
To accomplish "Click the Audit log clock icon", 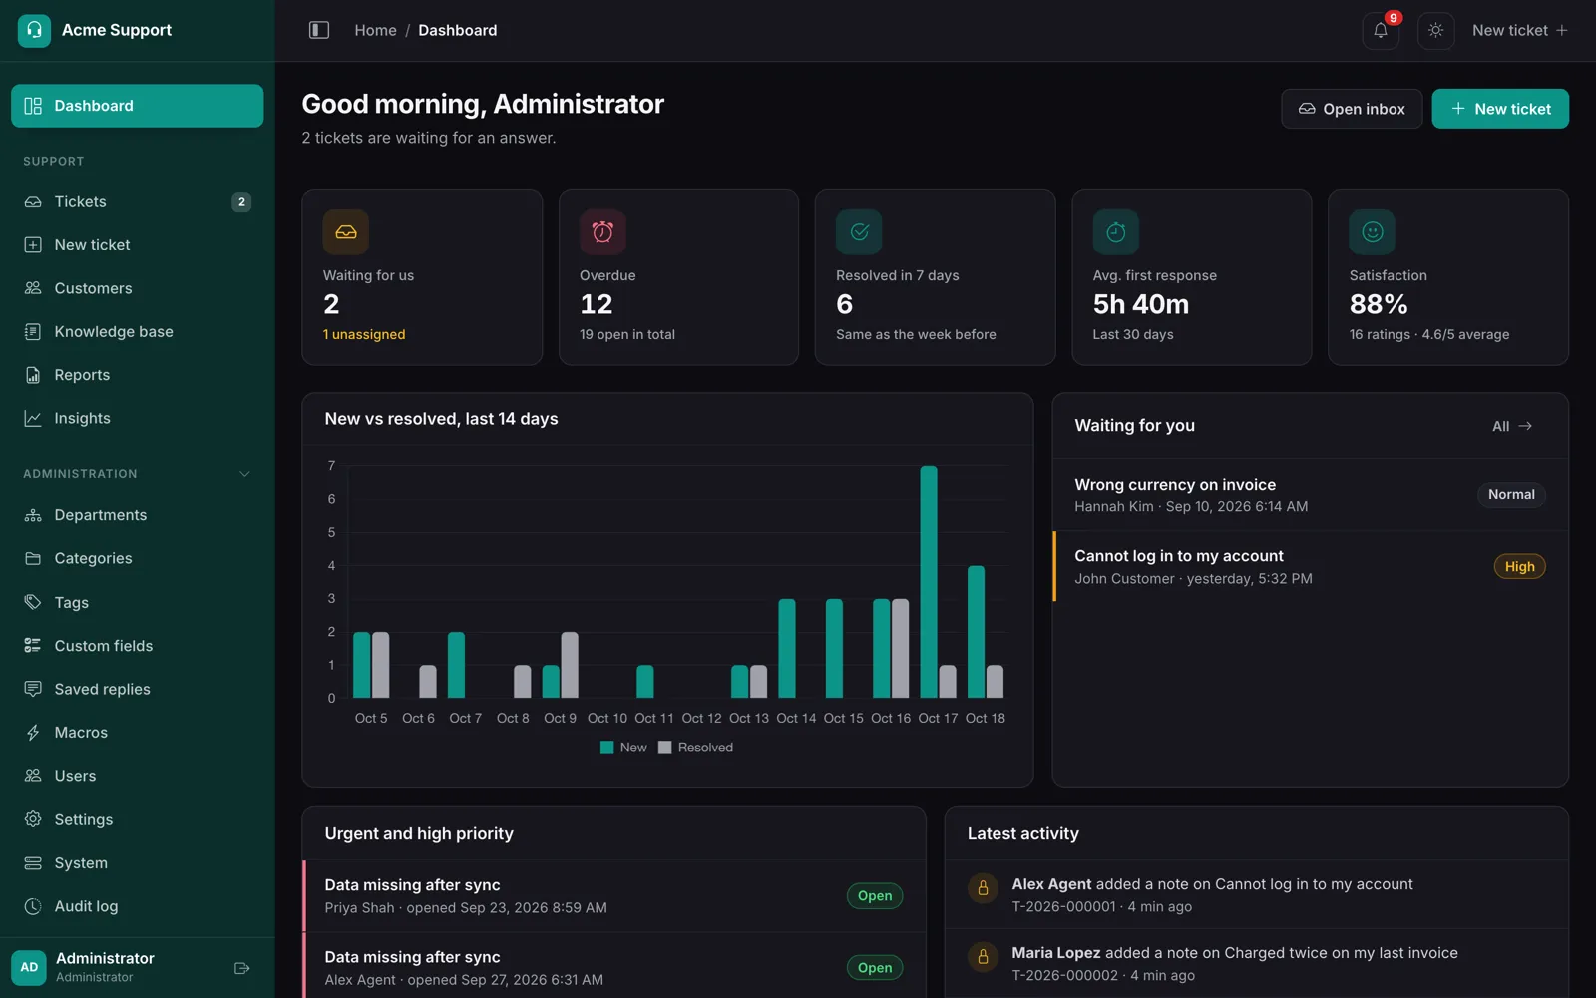I will pyautogui.click(x=33, y=906).
